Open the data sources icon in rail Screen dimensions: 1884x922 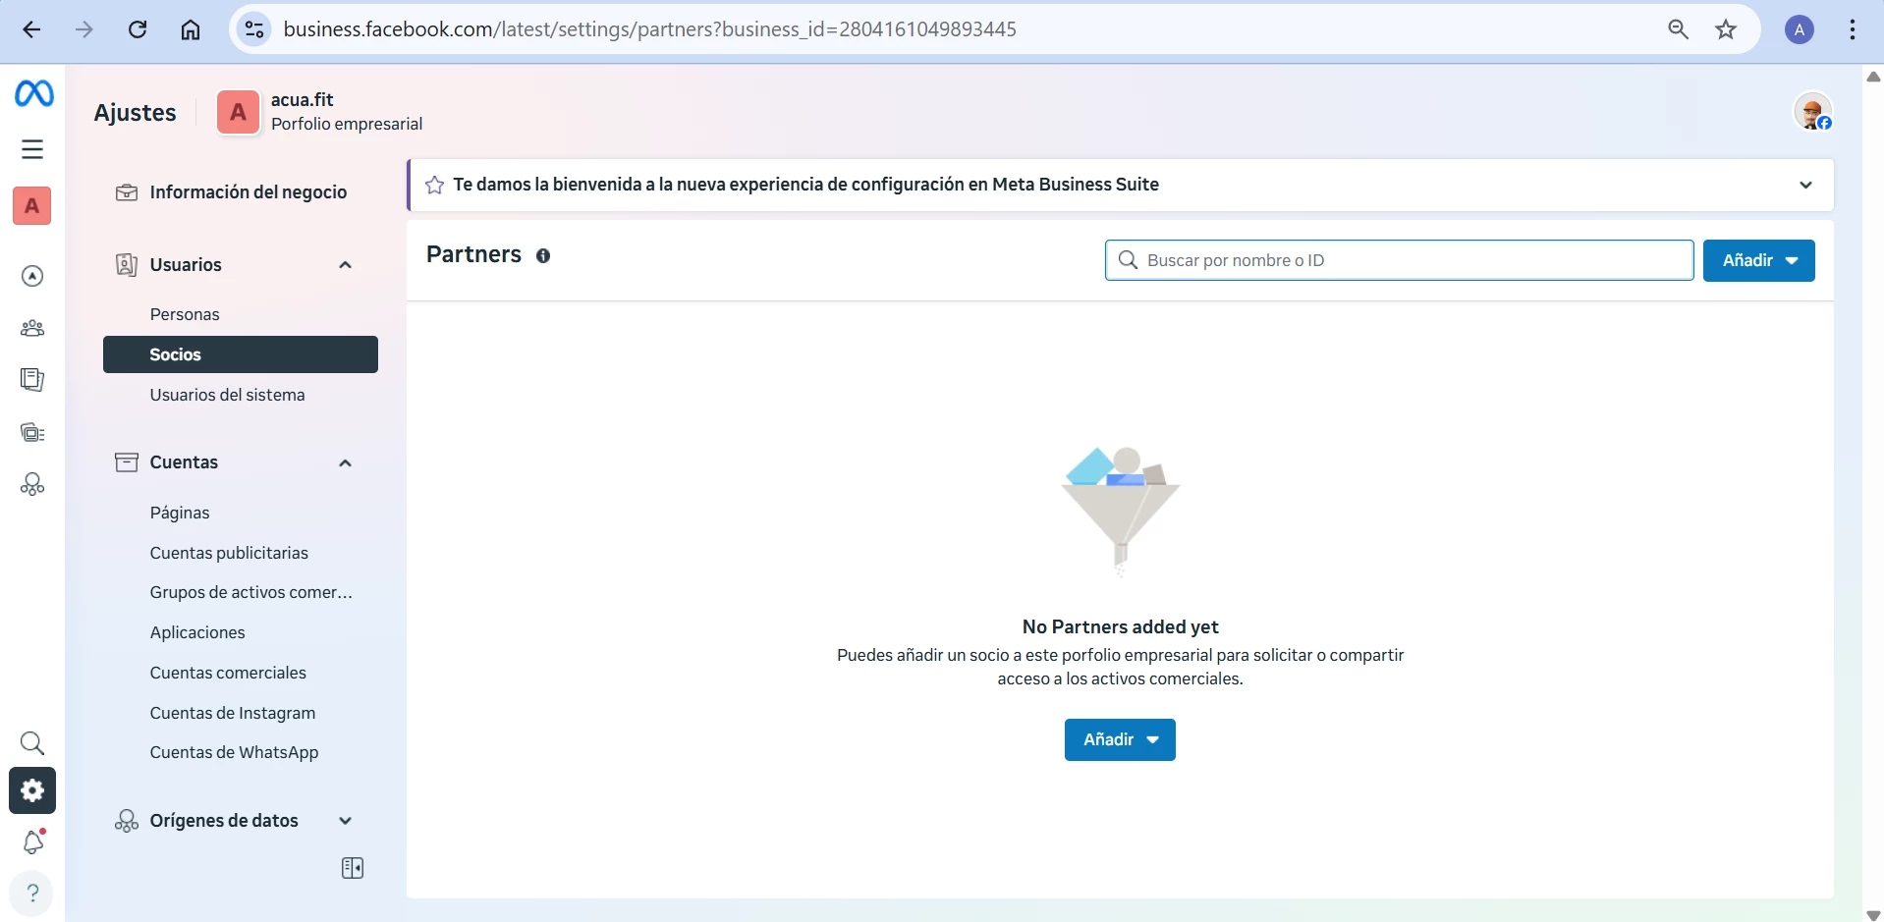tap(32, 484)
